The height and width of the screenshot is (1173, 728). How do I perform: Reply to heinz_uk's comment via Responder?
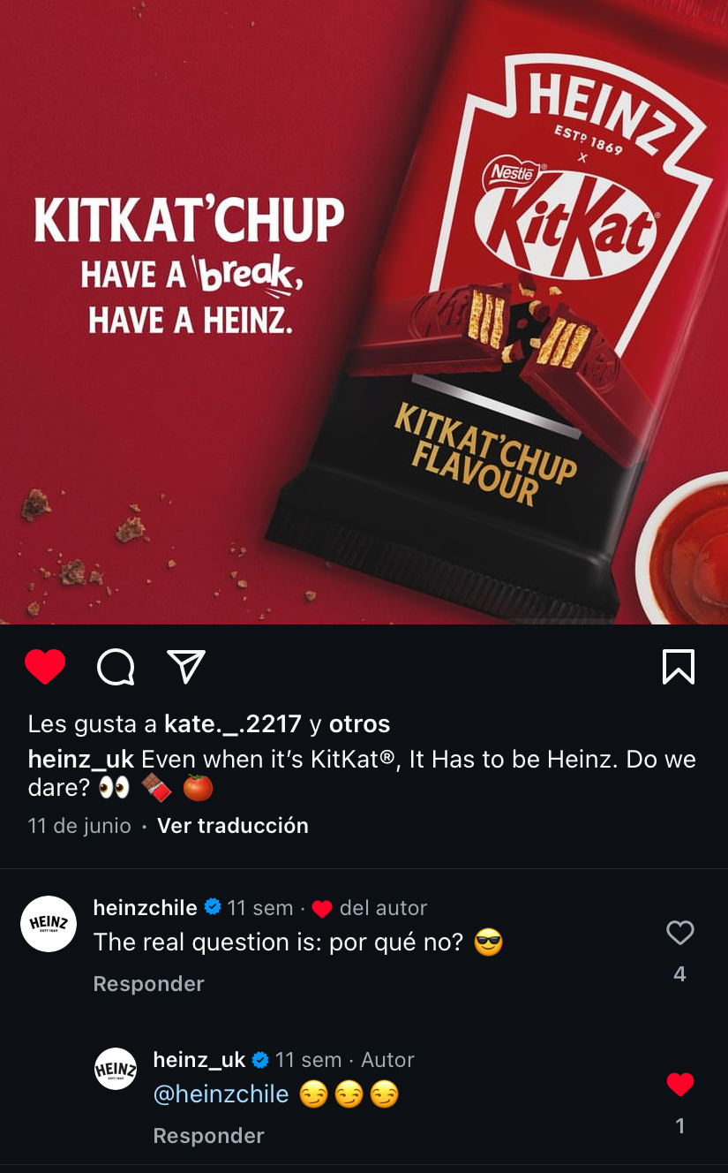pos(209,1136)
